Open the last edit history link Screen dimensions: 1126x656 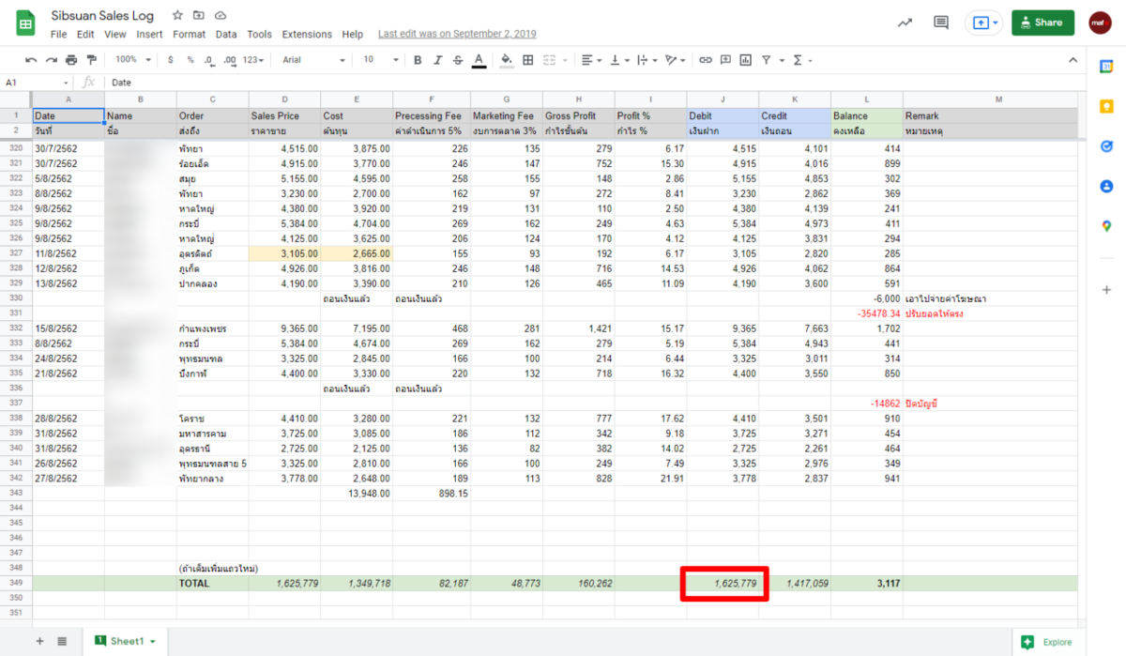click(457, 34)
